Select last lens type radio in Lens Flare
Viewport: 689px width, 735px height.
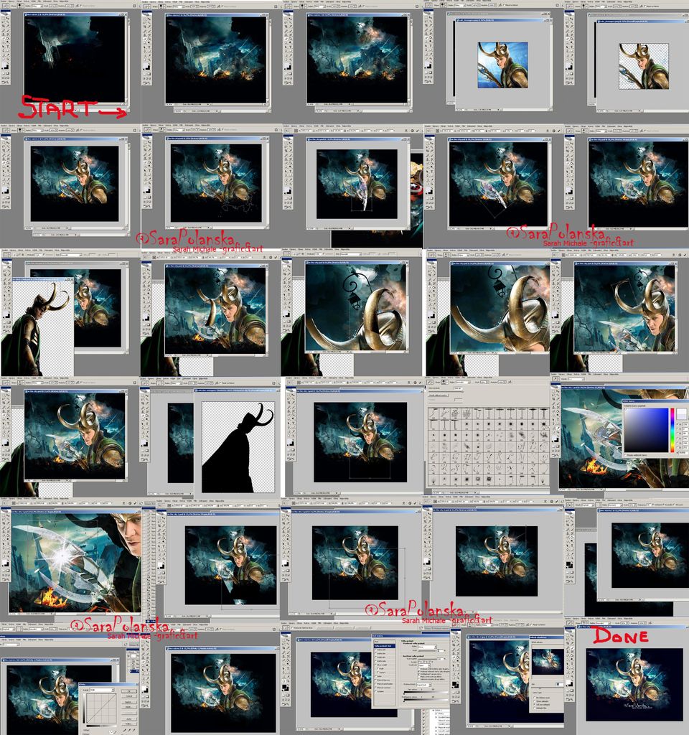tap(534, 708)
